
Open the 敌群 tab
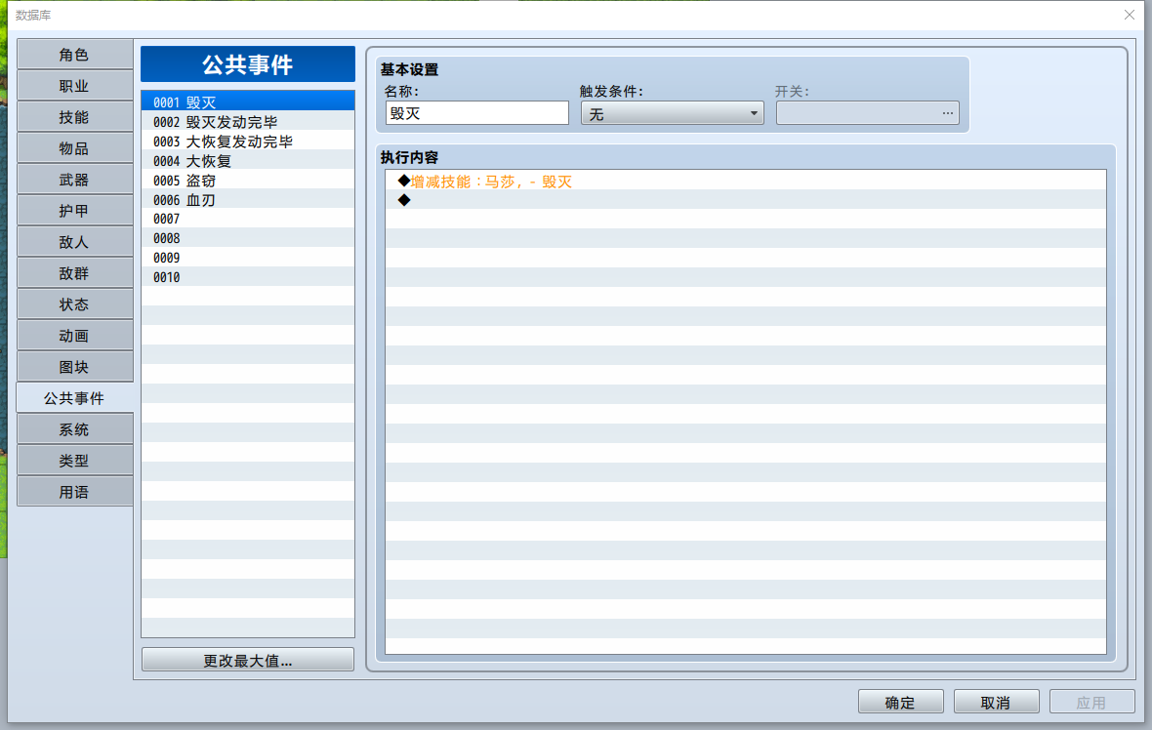(74, 273)
